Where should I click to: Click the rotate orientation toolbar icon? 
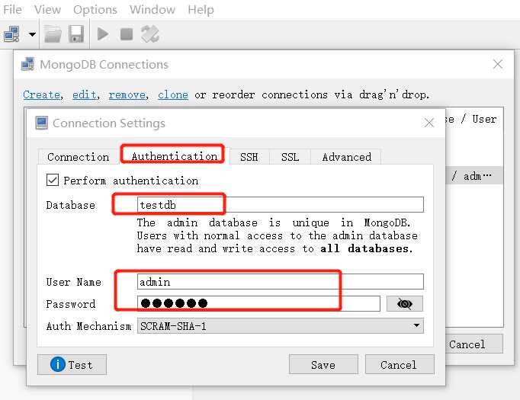click(150, 34)
